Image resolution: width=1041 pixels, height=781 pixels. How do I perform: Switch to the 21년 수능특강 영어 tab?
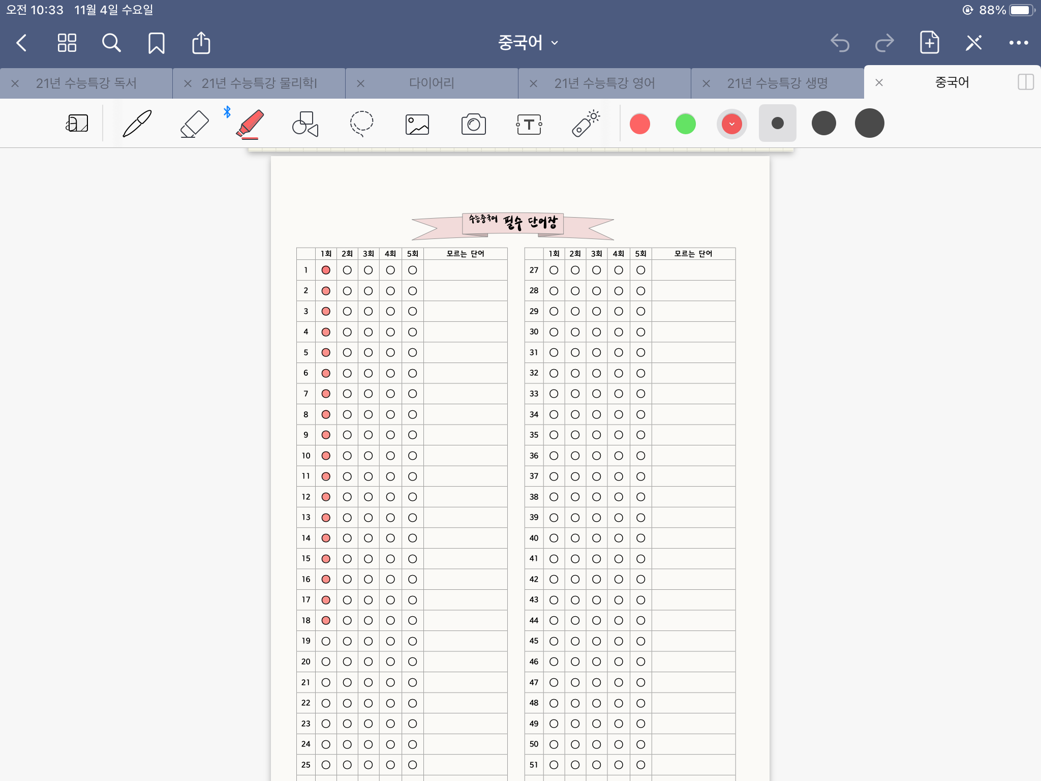click(604, 83)
